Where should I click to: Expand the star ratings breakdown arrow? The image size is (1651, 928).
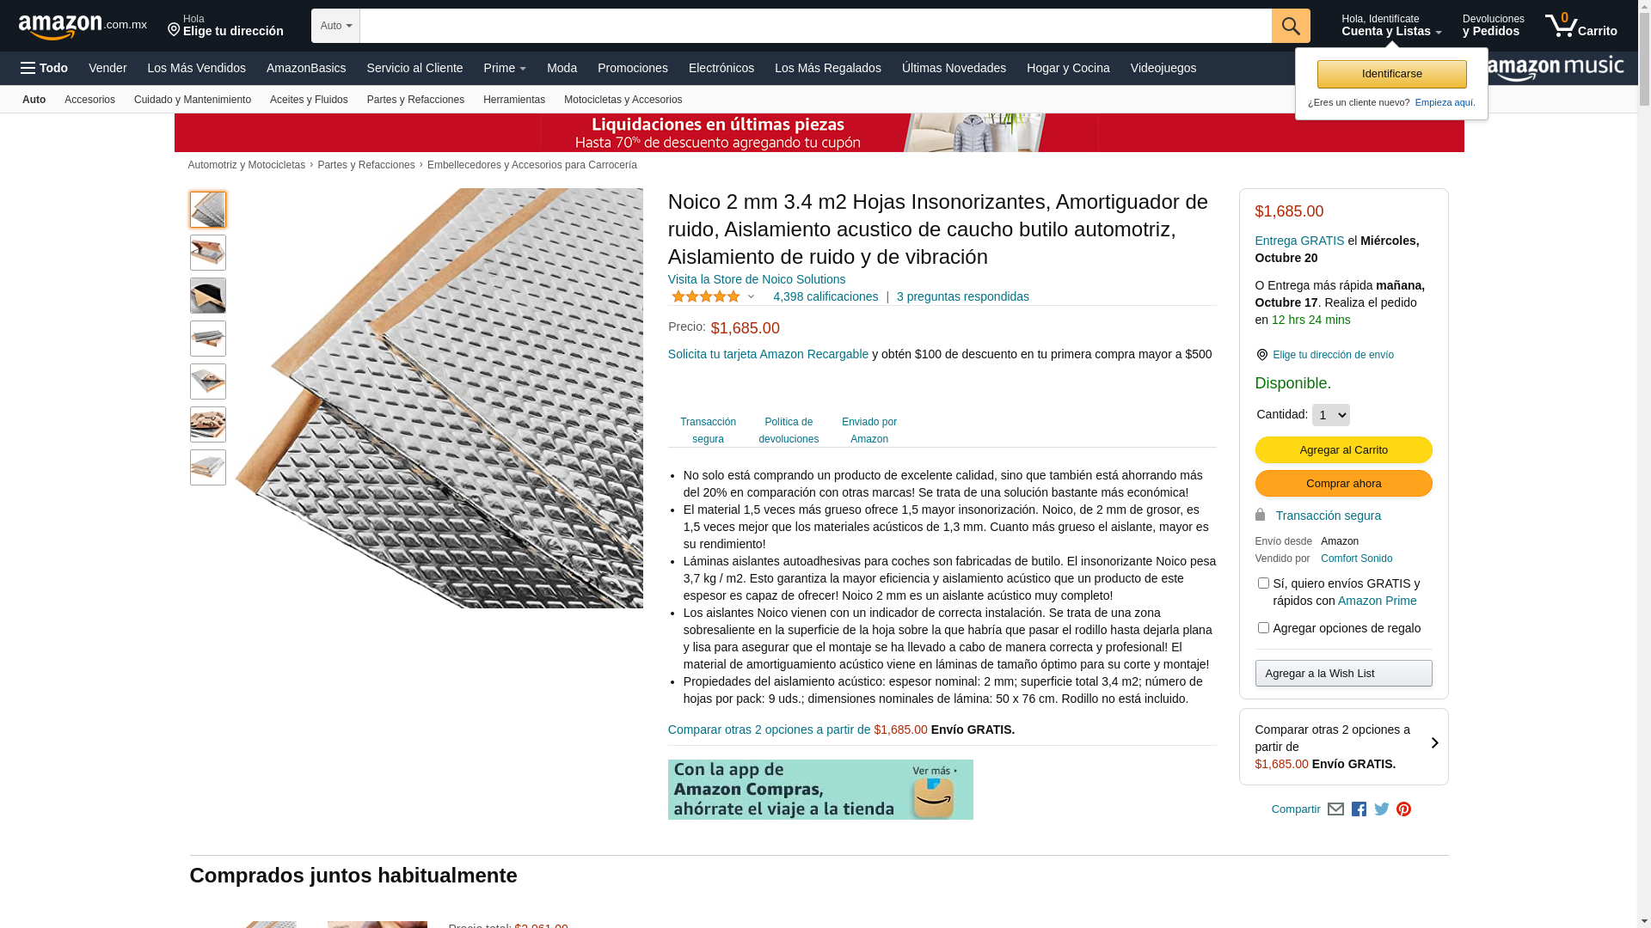[x=751, y=297]
